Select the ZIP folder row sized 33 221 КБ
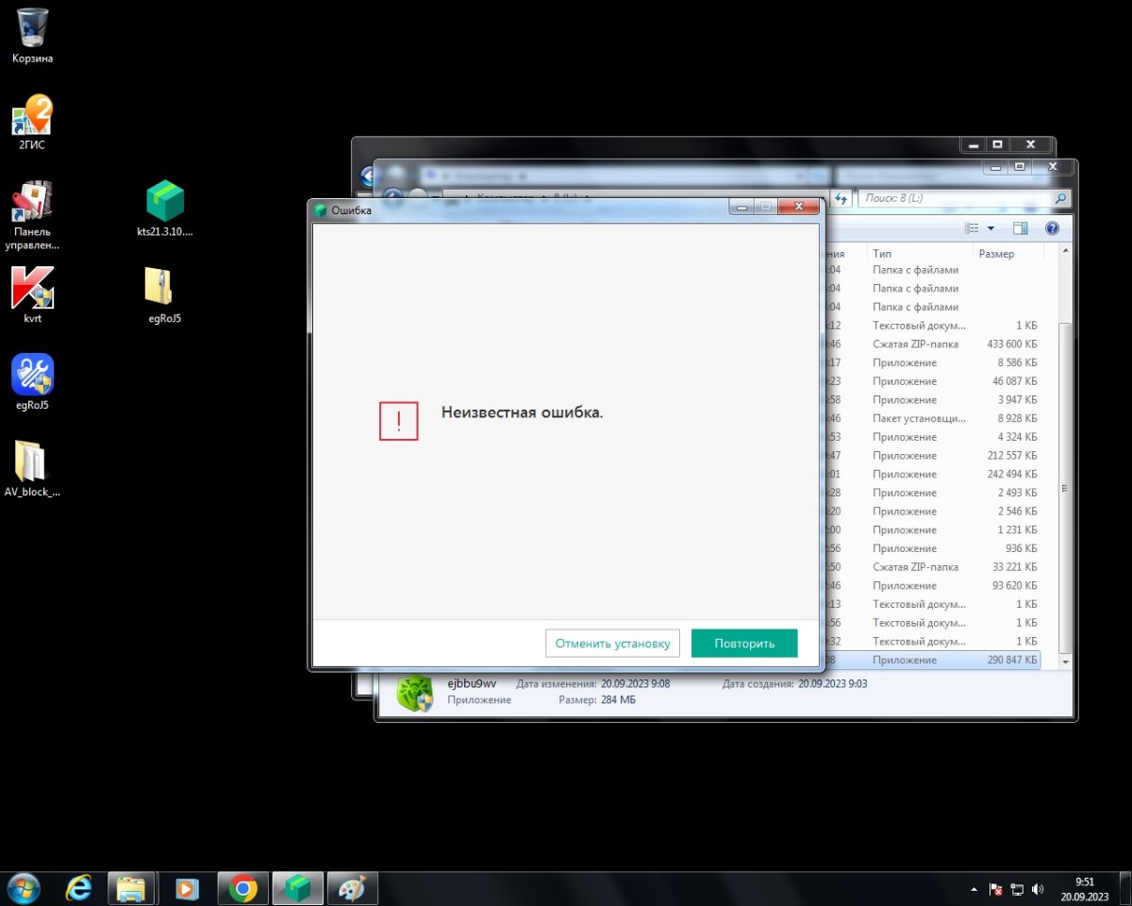1132x906 pixels. (932, 567)
